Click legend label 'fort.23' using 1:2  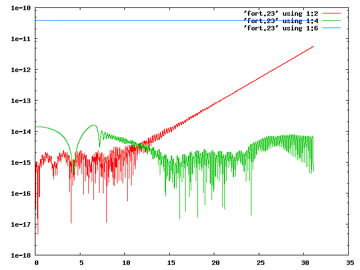click(x=281, y=13)
